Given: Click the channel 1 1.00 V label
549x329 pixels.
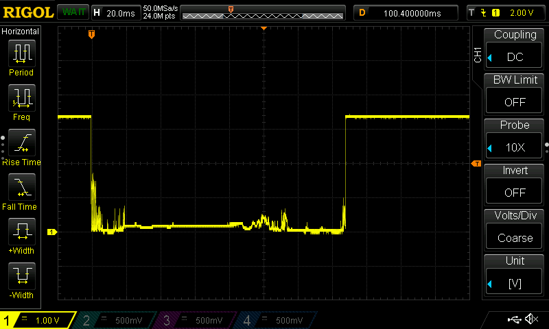Looking at the screenshot, I should click(x=47, y=320).
